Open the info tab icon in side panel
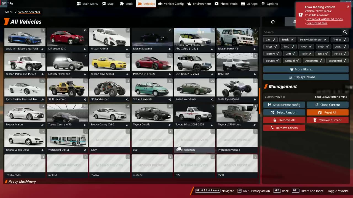Screen dimensions: 353x198 [x=273, y=22]
